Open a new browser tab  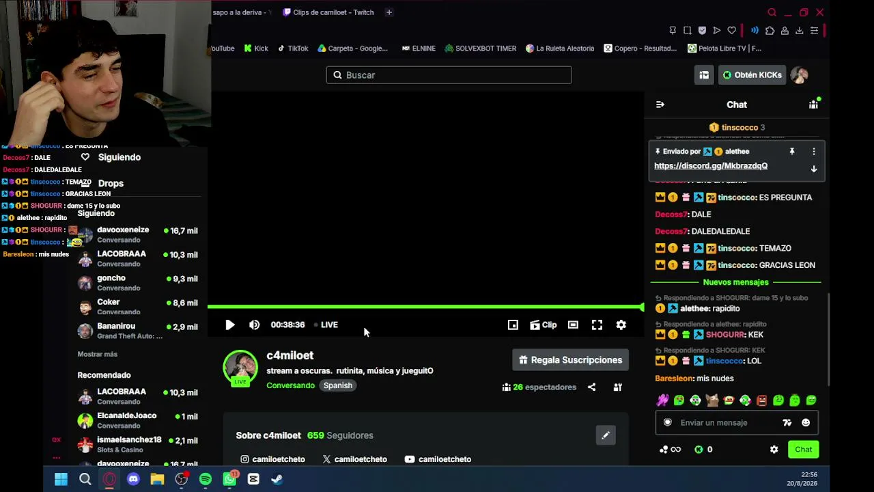[x=389, y=12]
